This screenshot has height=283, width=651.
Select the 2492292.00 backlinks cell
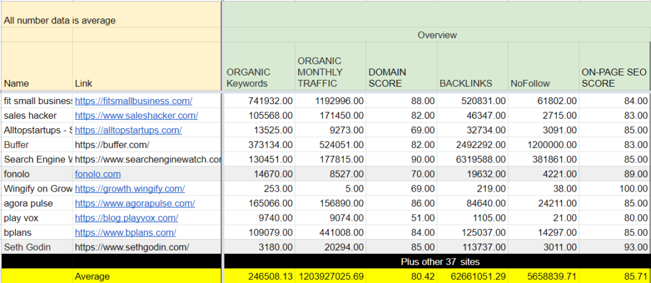472,145
